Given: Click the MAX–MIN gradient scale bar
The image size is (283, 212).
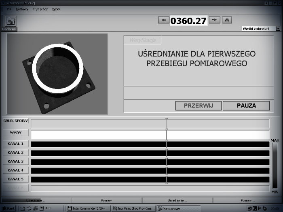Looking at the screenshot, I should (275, 166).
